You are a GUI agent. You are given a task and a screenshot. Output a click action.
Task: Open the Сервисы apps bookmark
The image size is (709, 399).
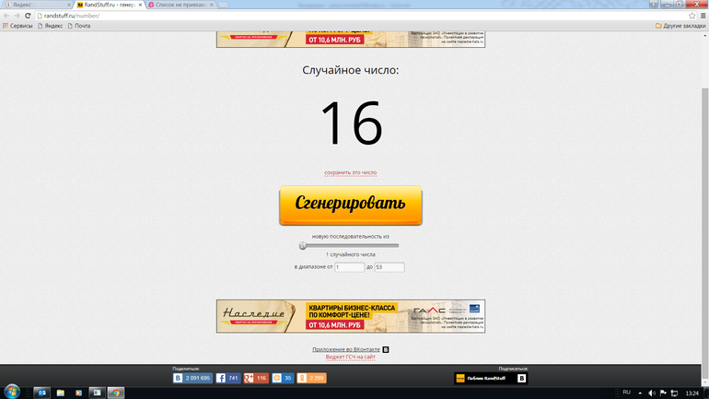pos(17,26)
